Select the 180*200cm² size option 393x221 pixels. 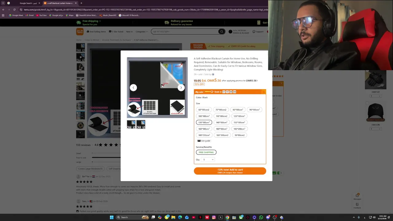[239, 129]
